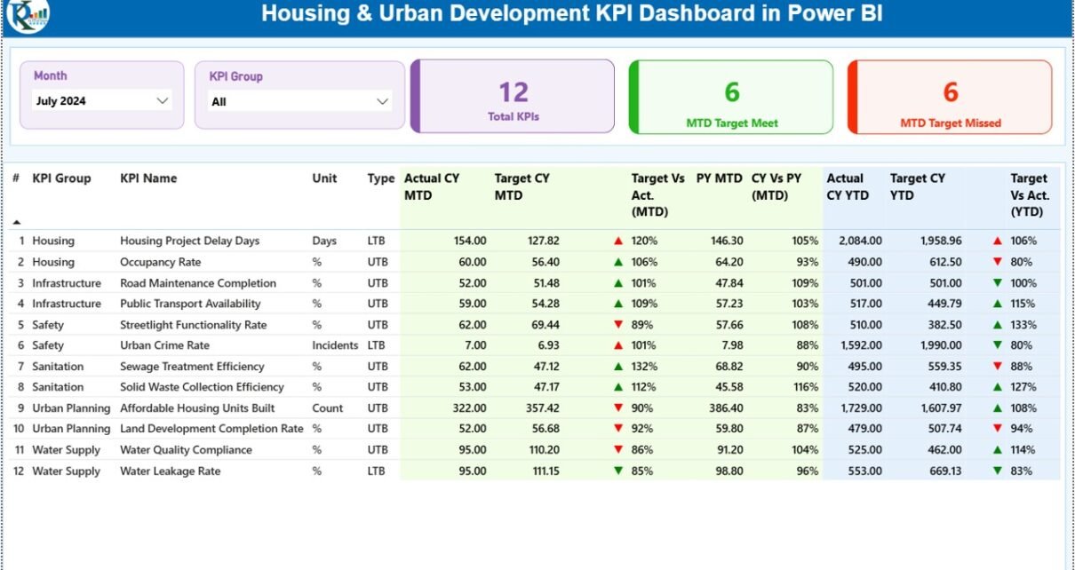Select the Total KPIs card showing 12
This screenshot has width=1075, height=570.
(514, 97)
